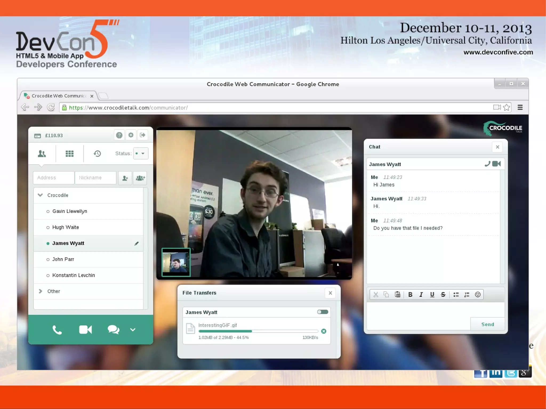Select the Crocodile Web Communicator browser tab
Screen dimensions: 546x409
pos(59,96)
